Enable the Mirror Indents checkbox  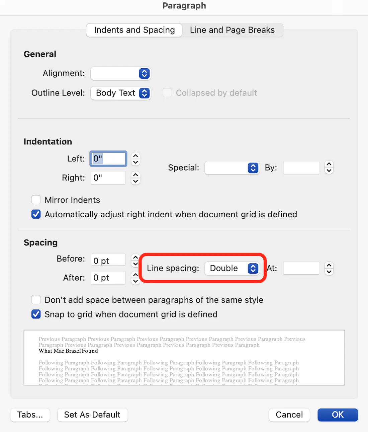(36, 200)
